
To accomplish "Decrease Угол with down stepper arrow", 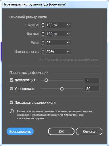I will (43, 44).
